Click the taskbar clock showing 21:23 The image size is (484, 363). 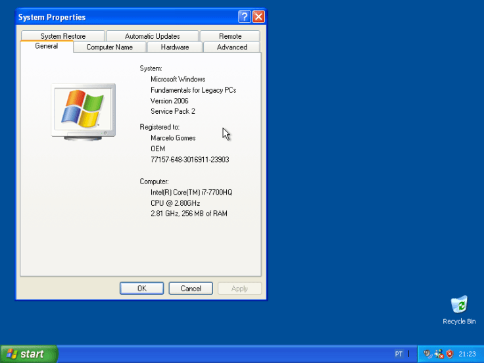(467, 354)
